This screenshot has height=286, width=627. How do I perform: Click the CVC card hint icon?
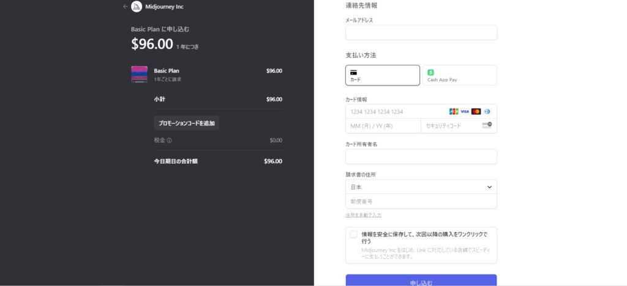pyautogui.click(x=487, y=125)
